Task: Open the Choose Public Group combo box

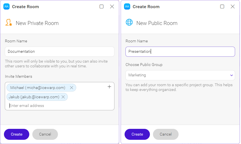Action: [180, 75]
